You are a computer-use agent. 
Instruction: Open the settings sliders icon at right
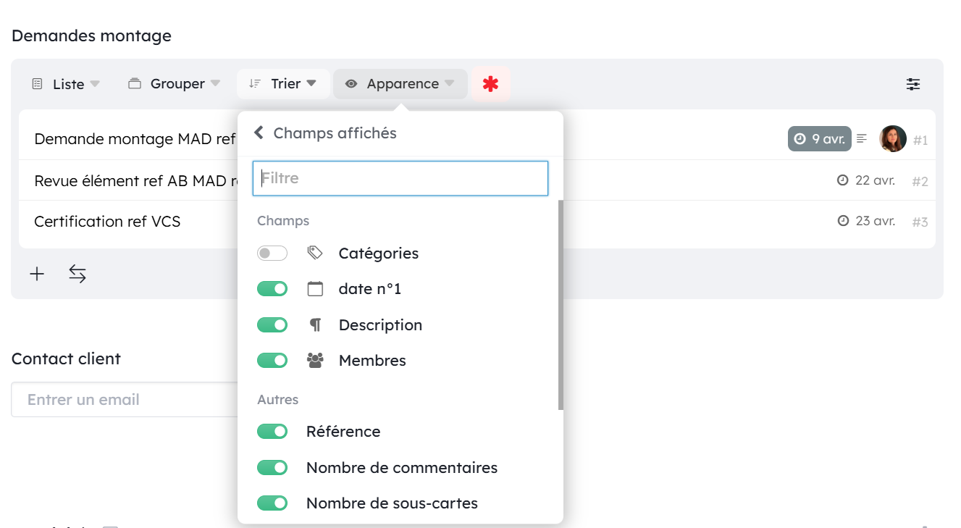coord(913,84)
